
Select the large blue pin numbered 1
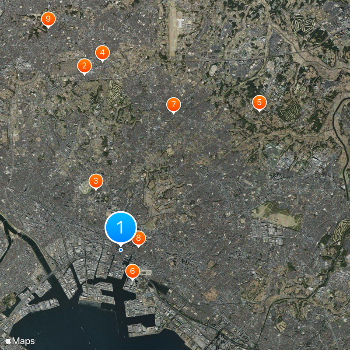(x=121, y=227)
